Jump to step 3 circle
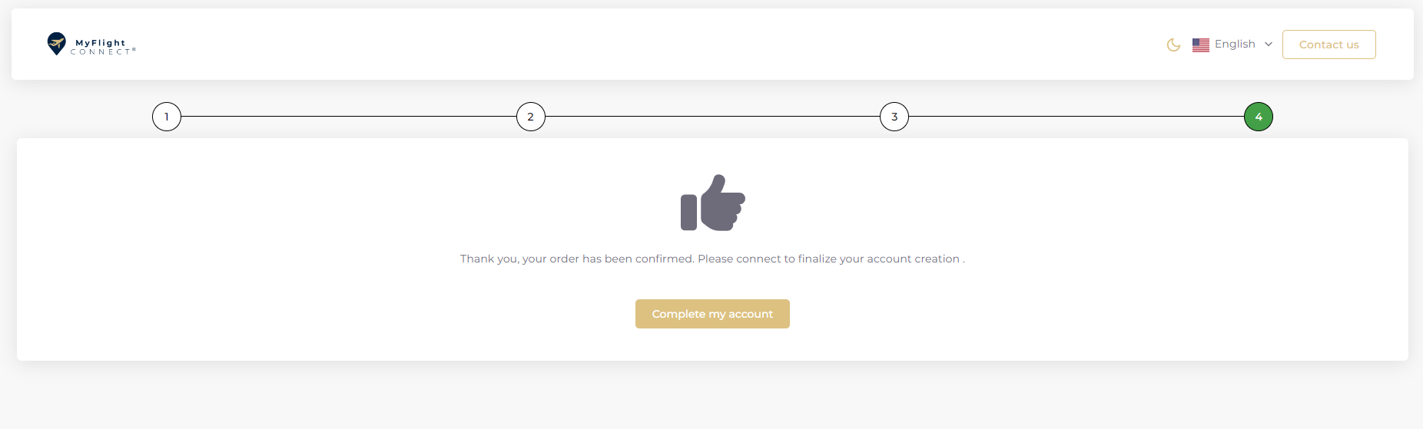Screen dimensions: 1423x429 coord(894,117)
